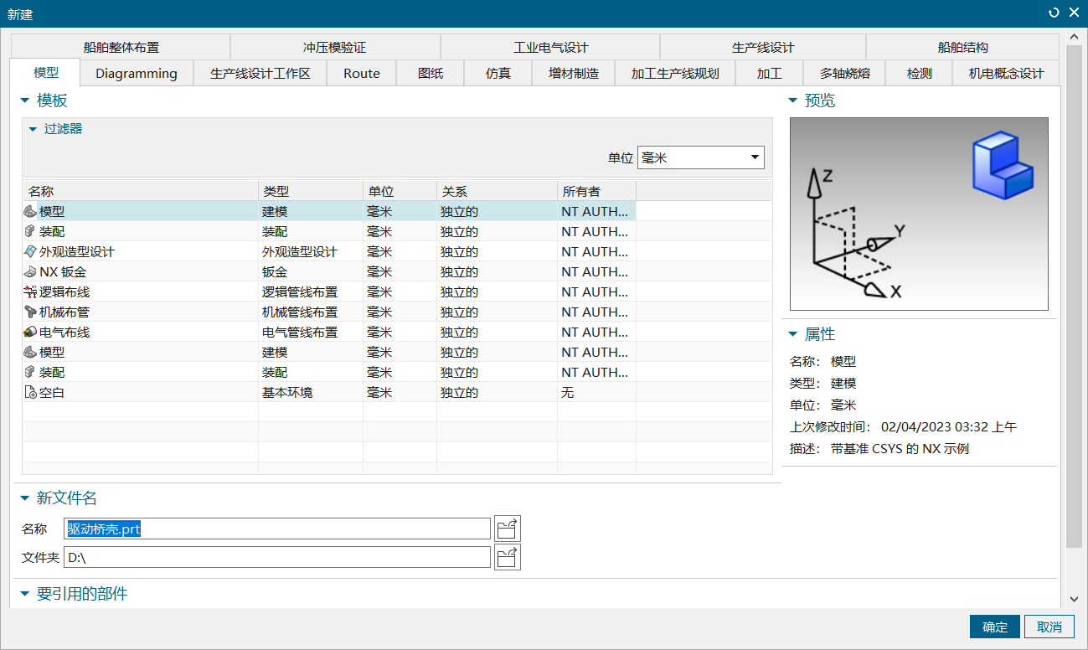Collapse the 过滤器 filter section
The width and height of the screenshot is (1088, 650).
click(x=32, y=130)
